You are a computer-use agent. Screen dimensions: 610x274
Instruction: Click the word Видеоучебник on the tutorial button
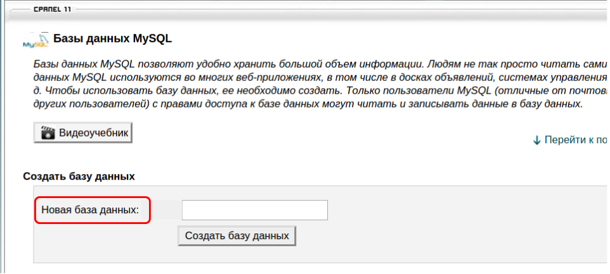pos(93,134)
